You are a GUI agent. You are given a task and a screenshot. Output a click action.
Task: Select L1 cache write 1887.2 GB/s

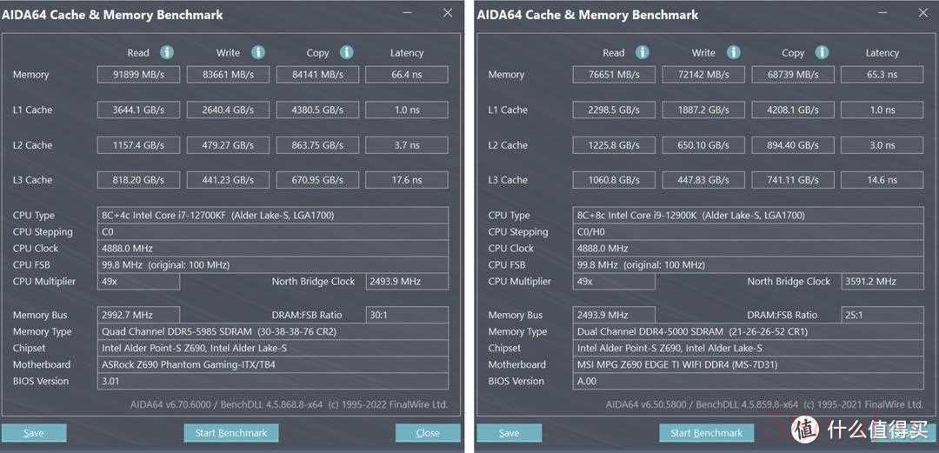point(703,110)
